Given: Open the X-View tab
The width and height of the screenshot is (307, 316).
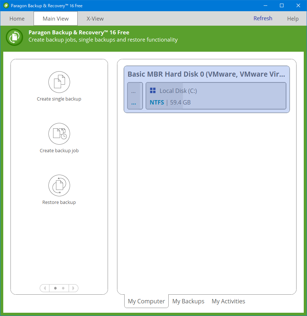Looking at the screenshot, I should pyautogui.click(x=95, y=18).
